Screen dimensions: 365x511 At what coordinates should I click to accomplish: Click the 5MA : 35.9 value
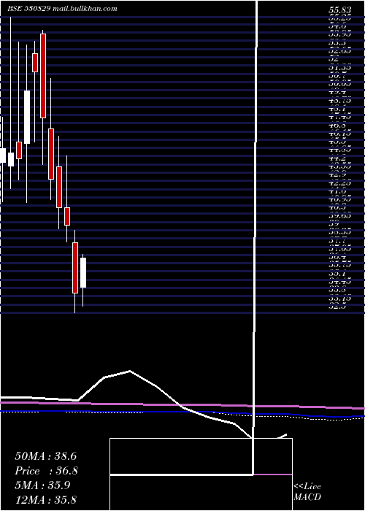[x=42, y=485]
